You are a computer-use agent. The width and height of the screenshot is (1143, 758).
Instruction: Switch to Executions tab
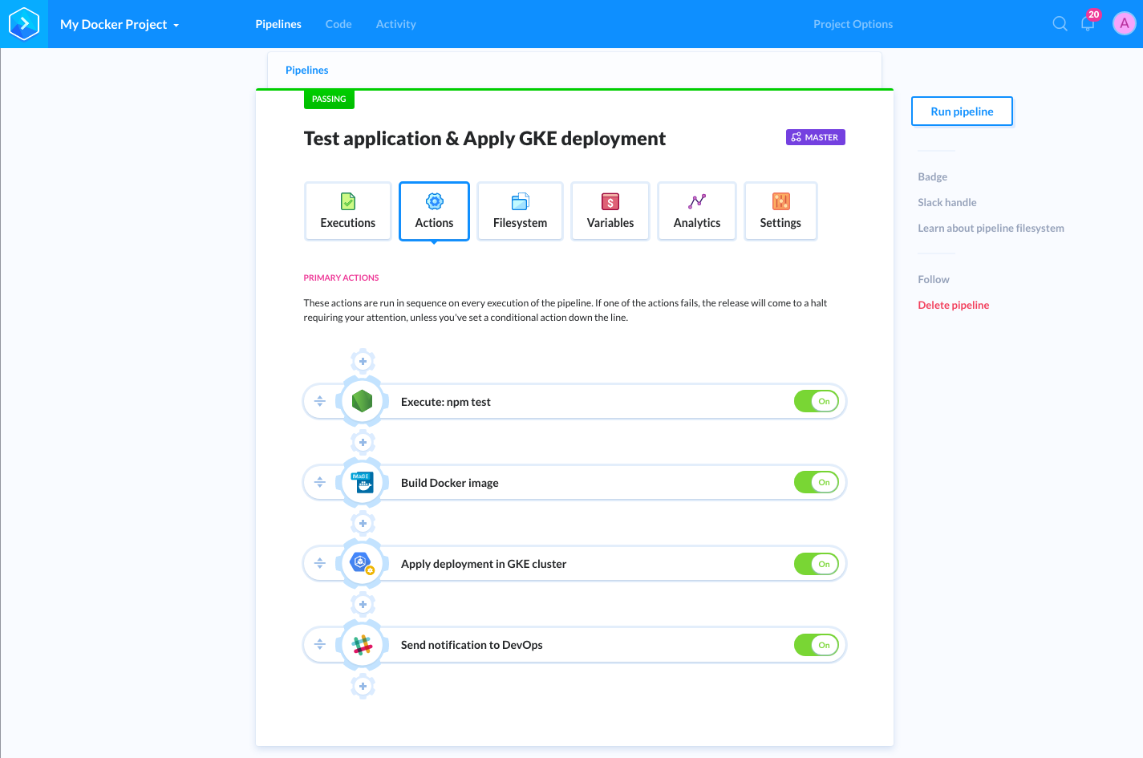[x=348, y=211]
